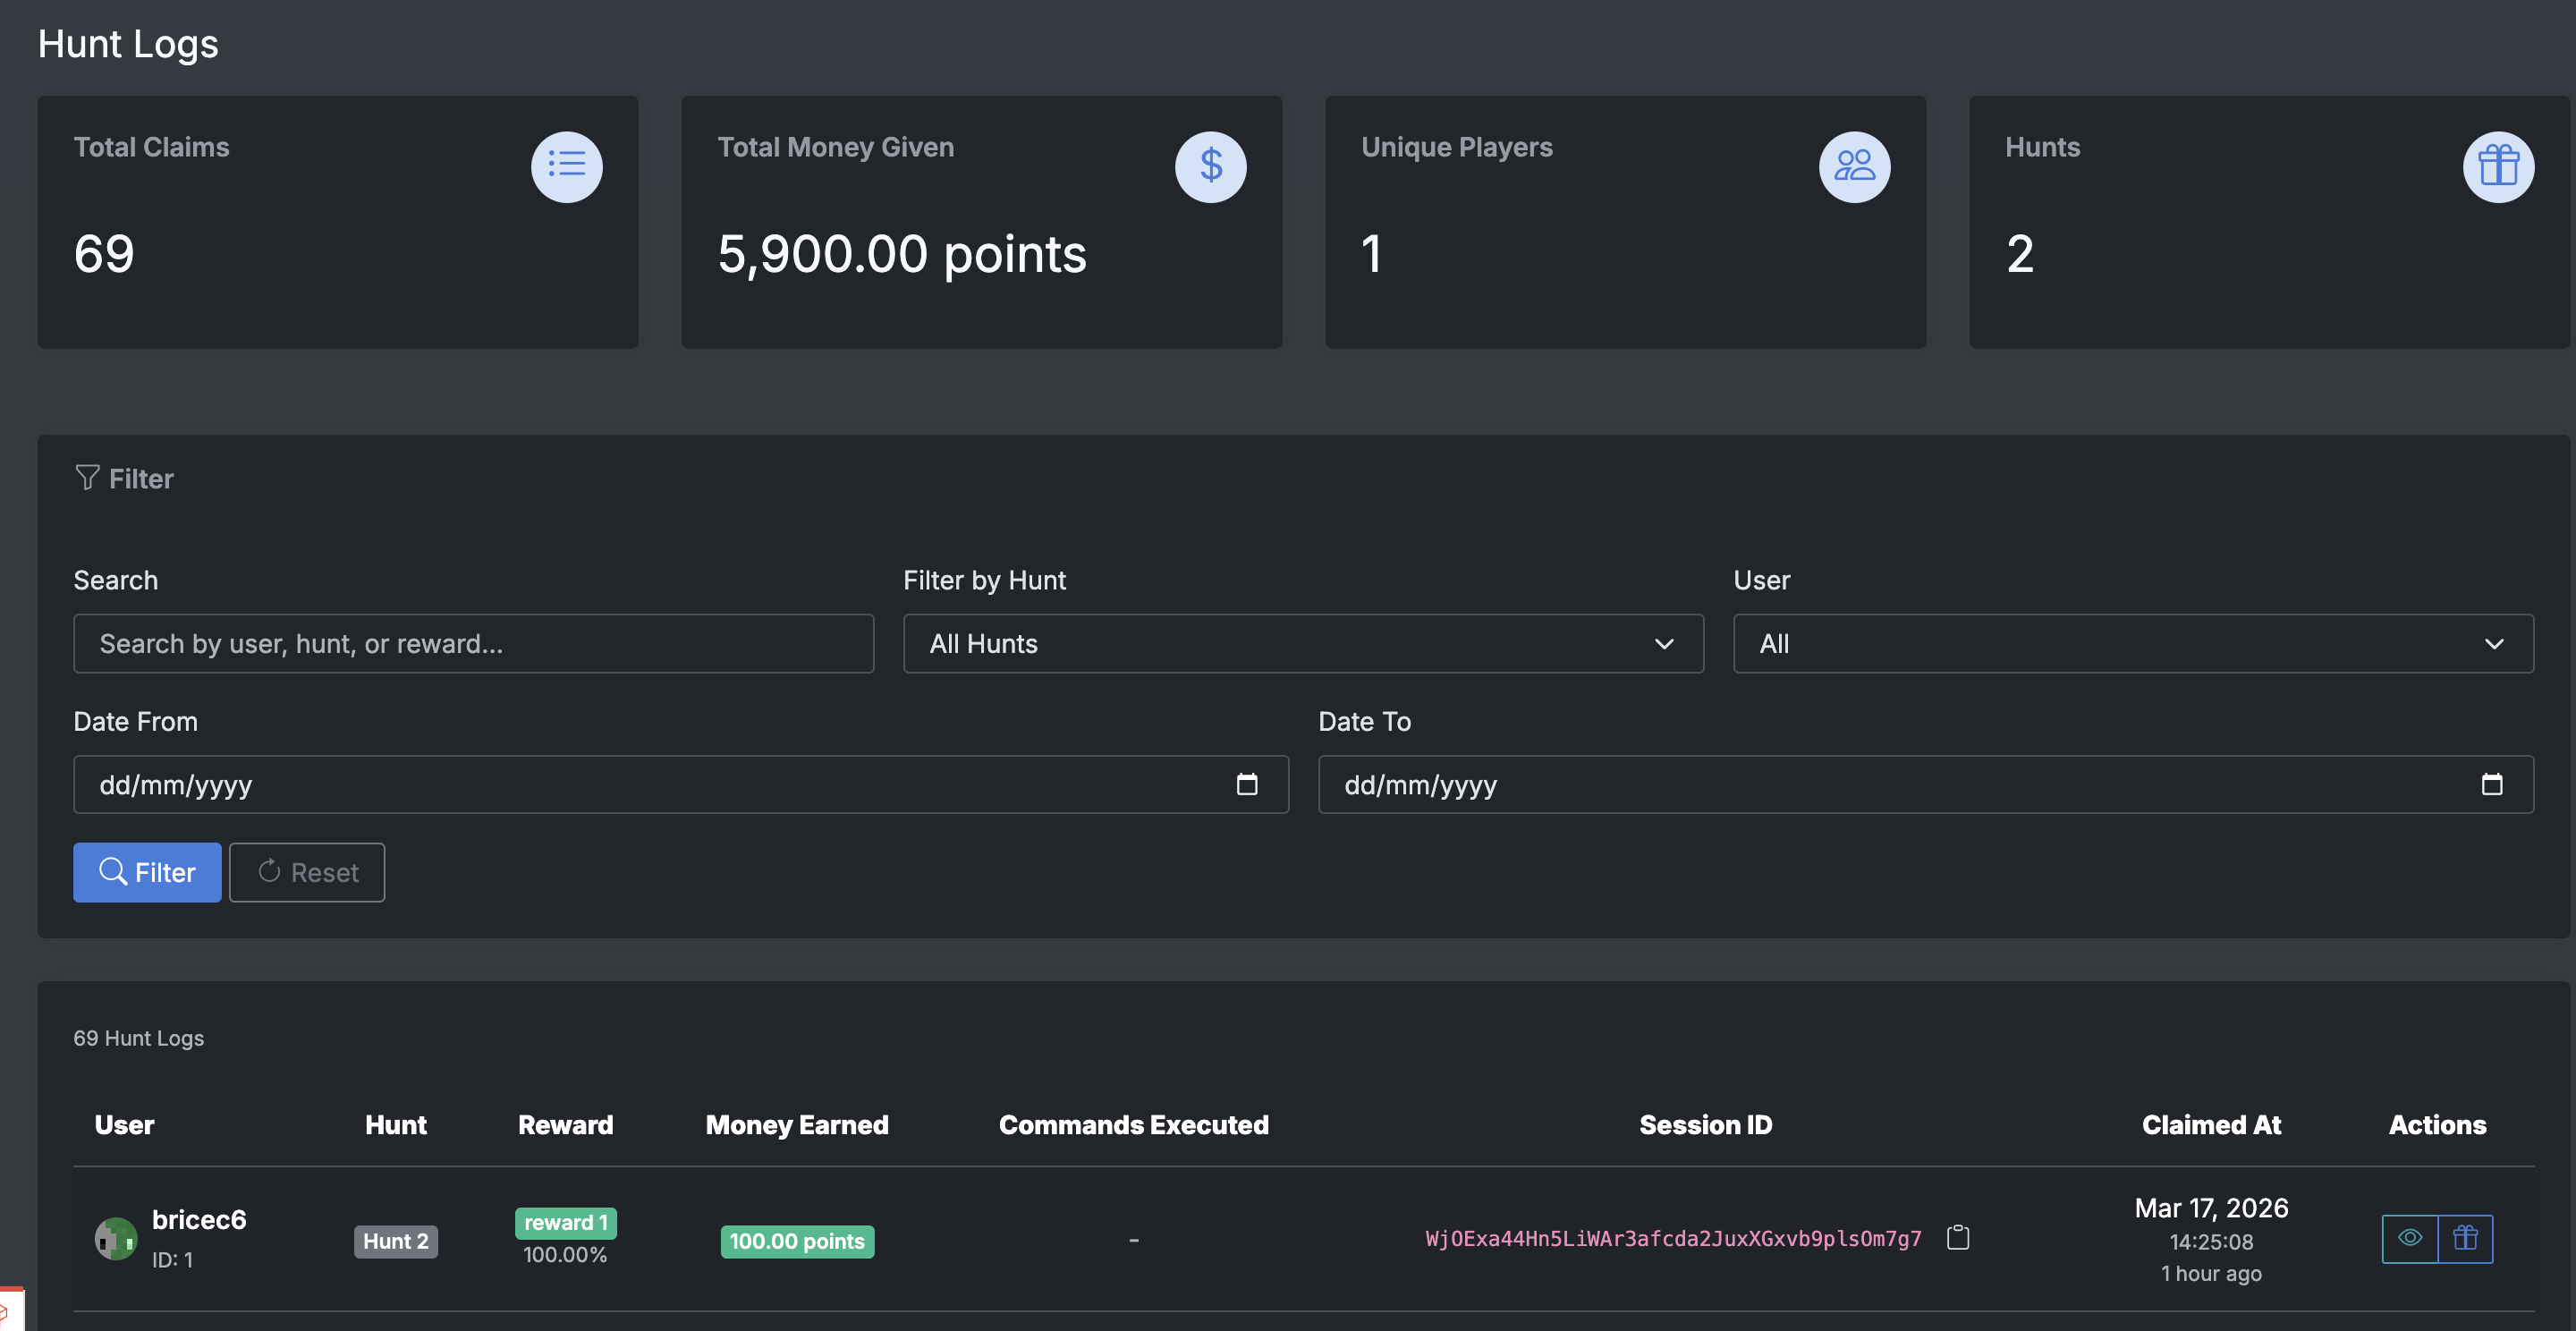Screen dimensions: 2576x1331
Task: Expand the All Hunts dropdown
Action: (1302, 643)
